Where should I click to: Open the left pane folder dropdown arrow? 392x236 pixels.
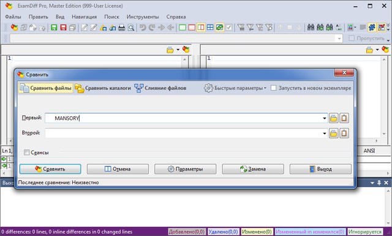(x=178, y=50)
